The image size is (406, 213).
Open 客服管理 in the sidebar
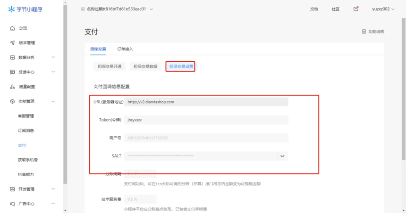pyautogui.click(x=26, y=116)
